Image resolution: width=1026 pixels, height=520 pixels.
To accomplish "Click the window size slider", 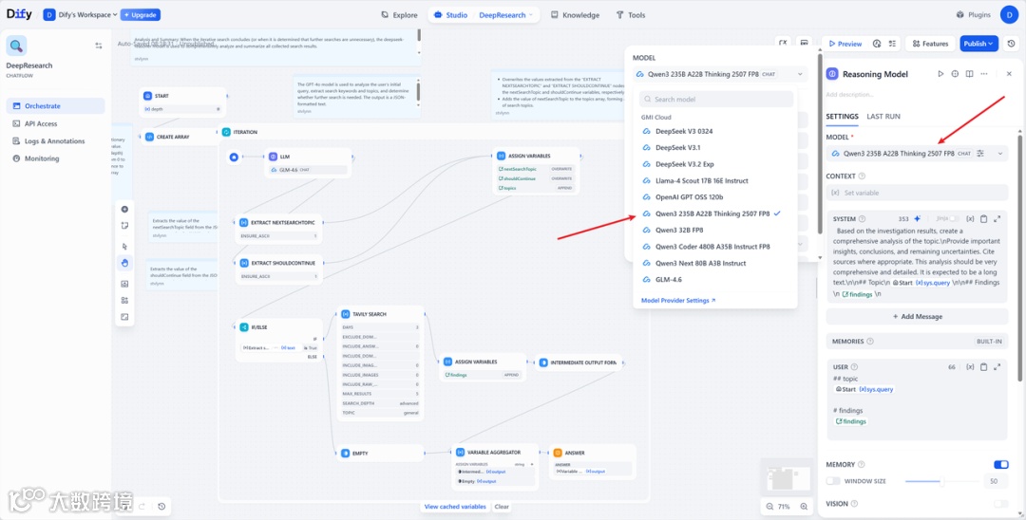I will [940, 481].
